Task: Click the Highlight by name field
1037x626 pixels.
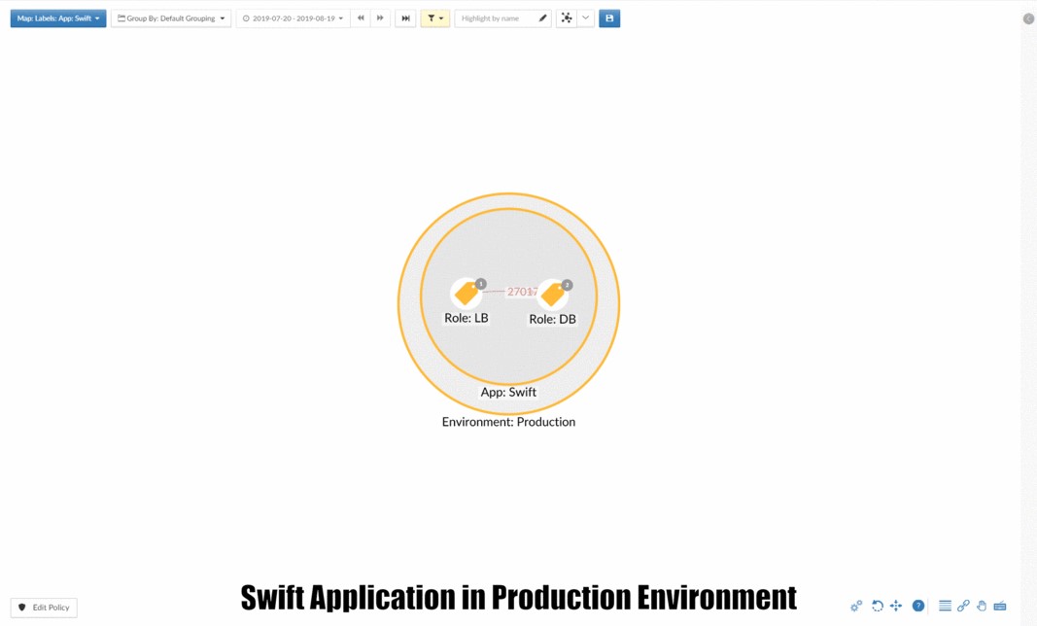Action: [x=497, y=18]
